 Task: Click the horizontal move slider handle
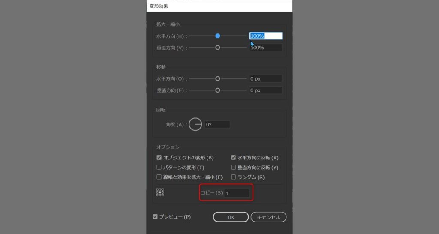point(218,79)
